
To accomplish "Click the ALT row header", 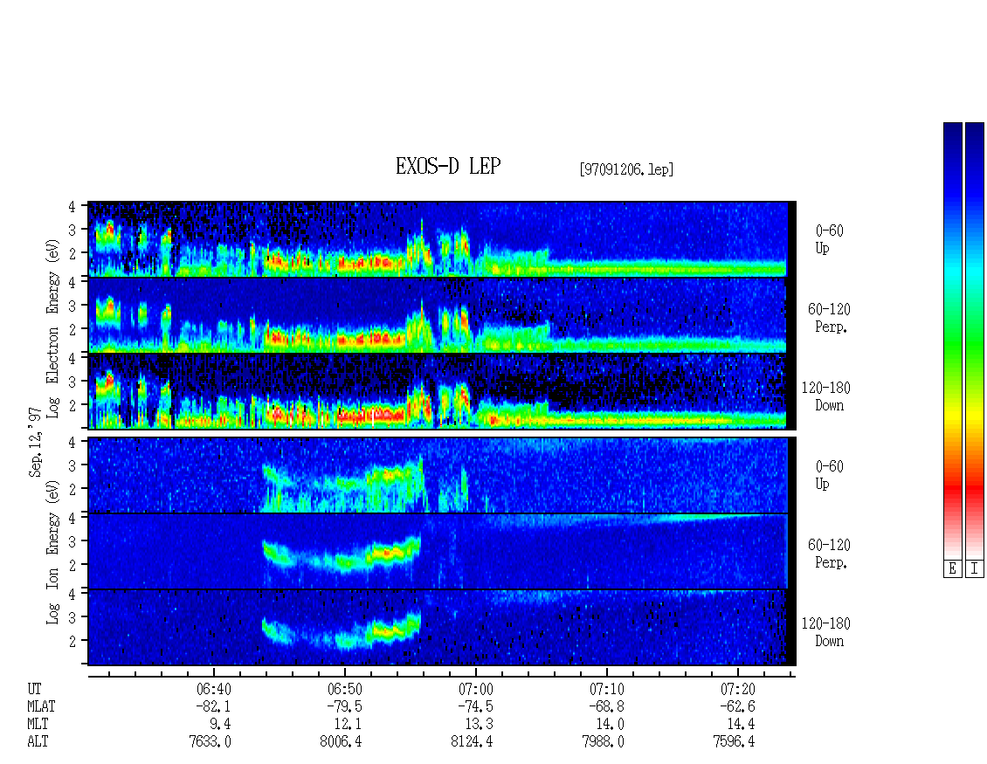I will (x=38, y=742).
